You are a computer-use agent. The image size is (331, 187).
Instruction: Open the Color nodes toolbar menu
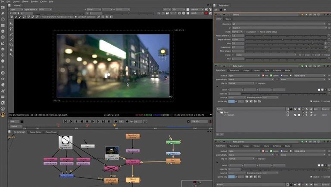click(3, 31)
